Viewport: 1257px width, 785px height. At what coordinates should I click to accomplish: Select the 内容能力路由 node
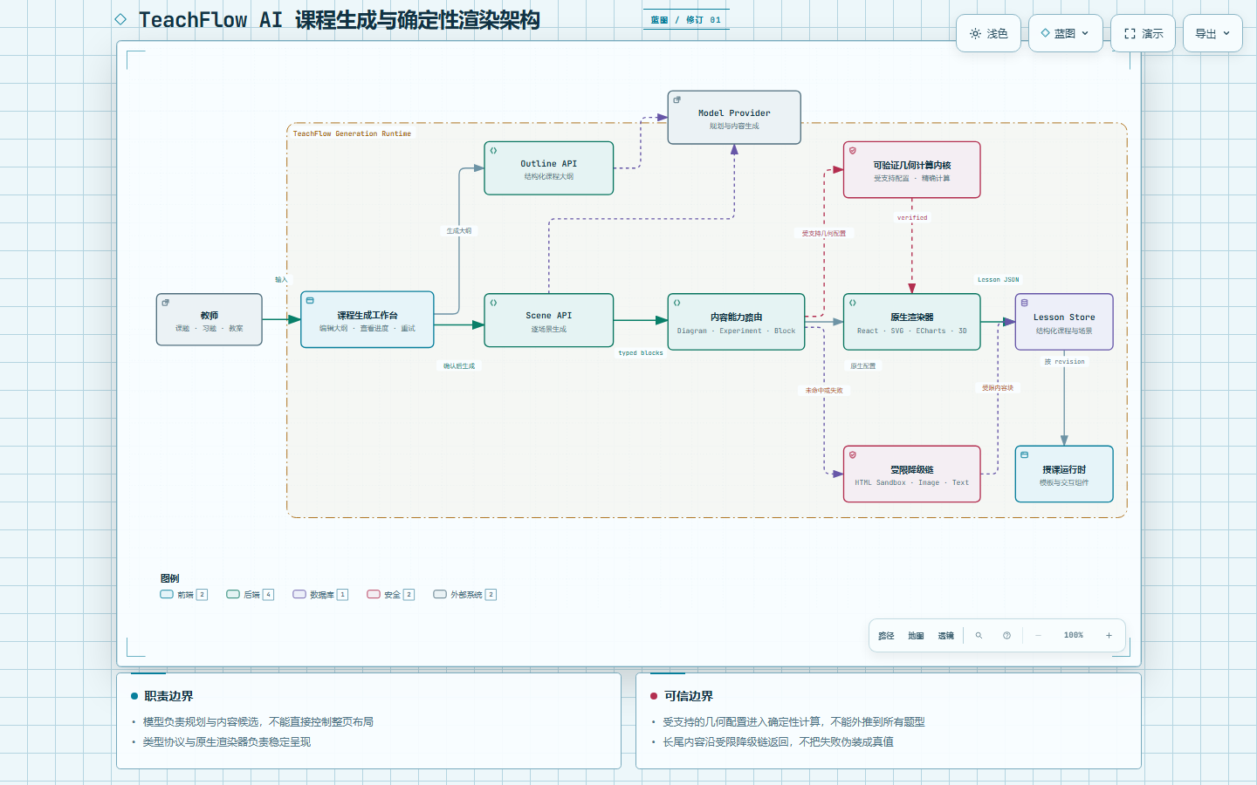[736, 322]
